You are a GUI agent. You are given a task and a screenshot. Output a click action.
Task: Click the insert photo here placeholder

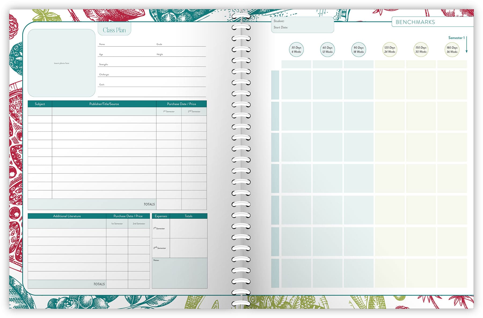click(x=61, y=63)
